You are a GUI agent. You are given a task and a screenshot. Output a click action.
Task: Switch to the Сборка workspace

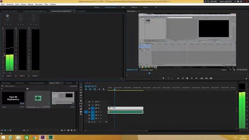pyautogui.click(x=96, y=7)
